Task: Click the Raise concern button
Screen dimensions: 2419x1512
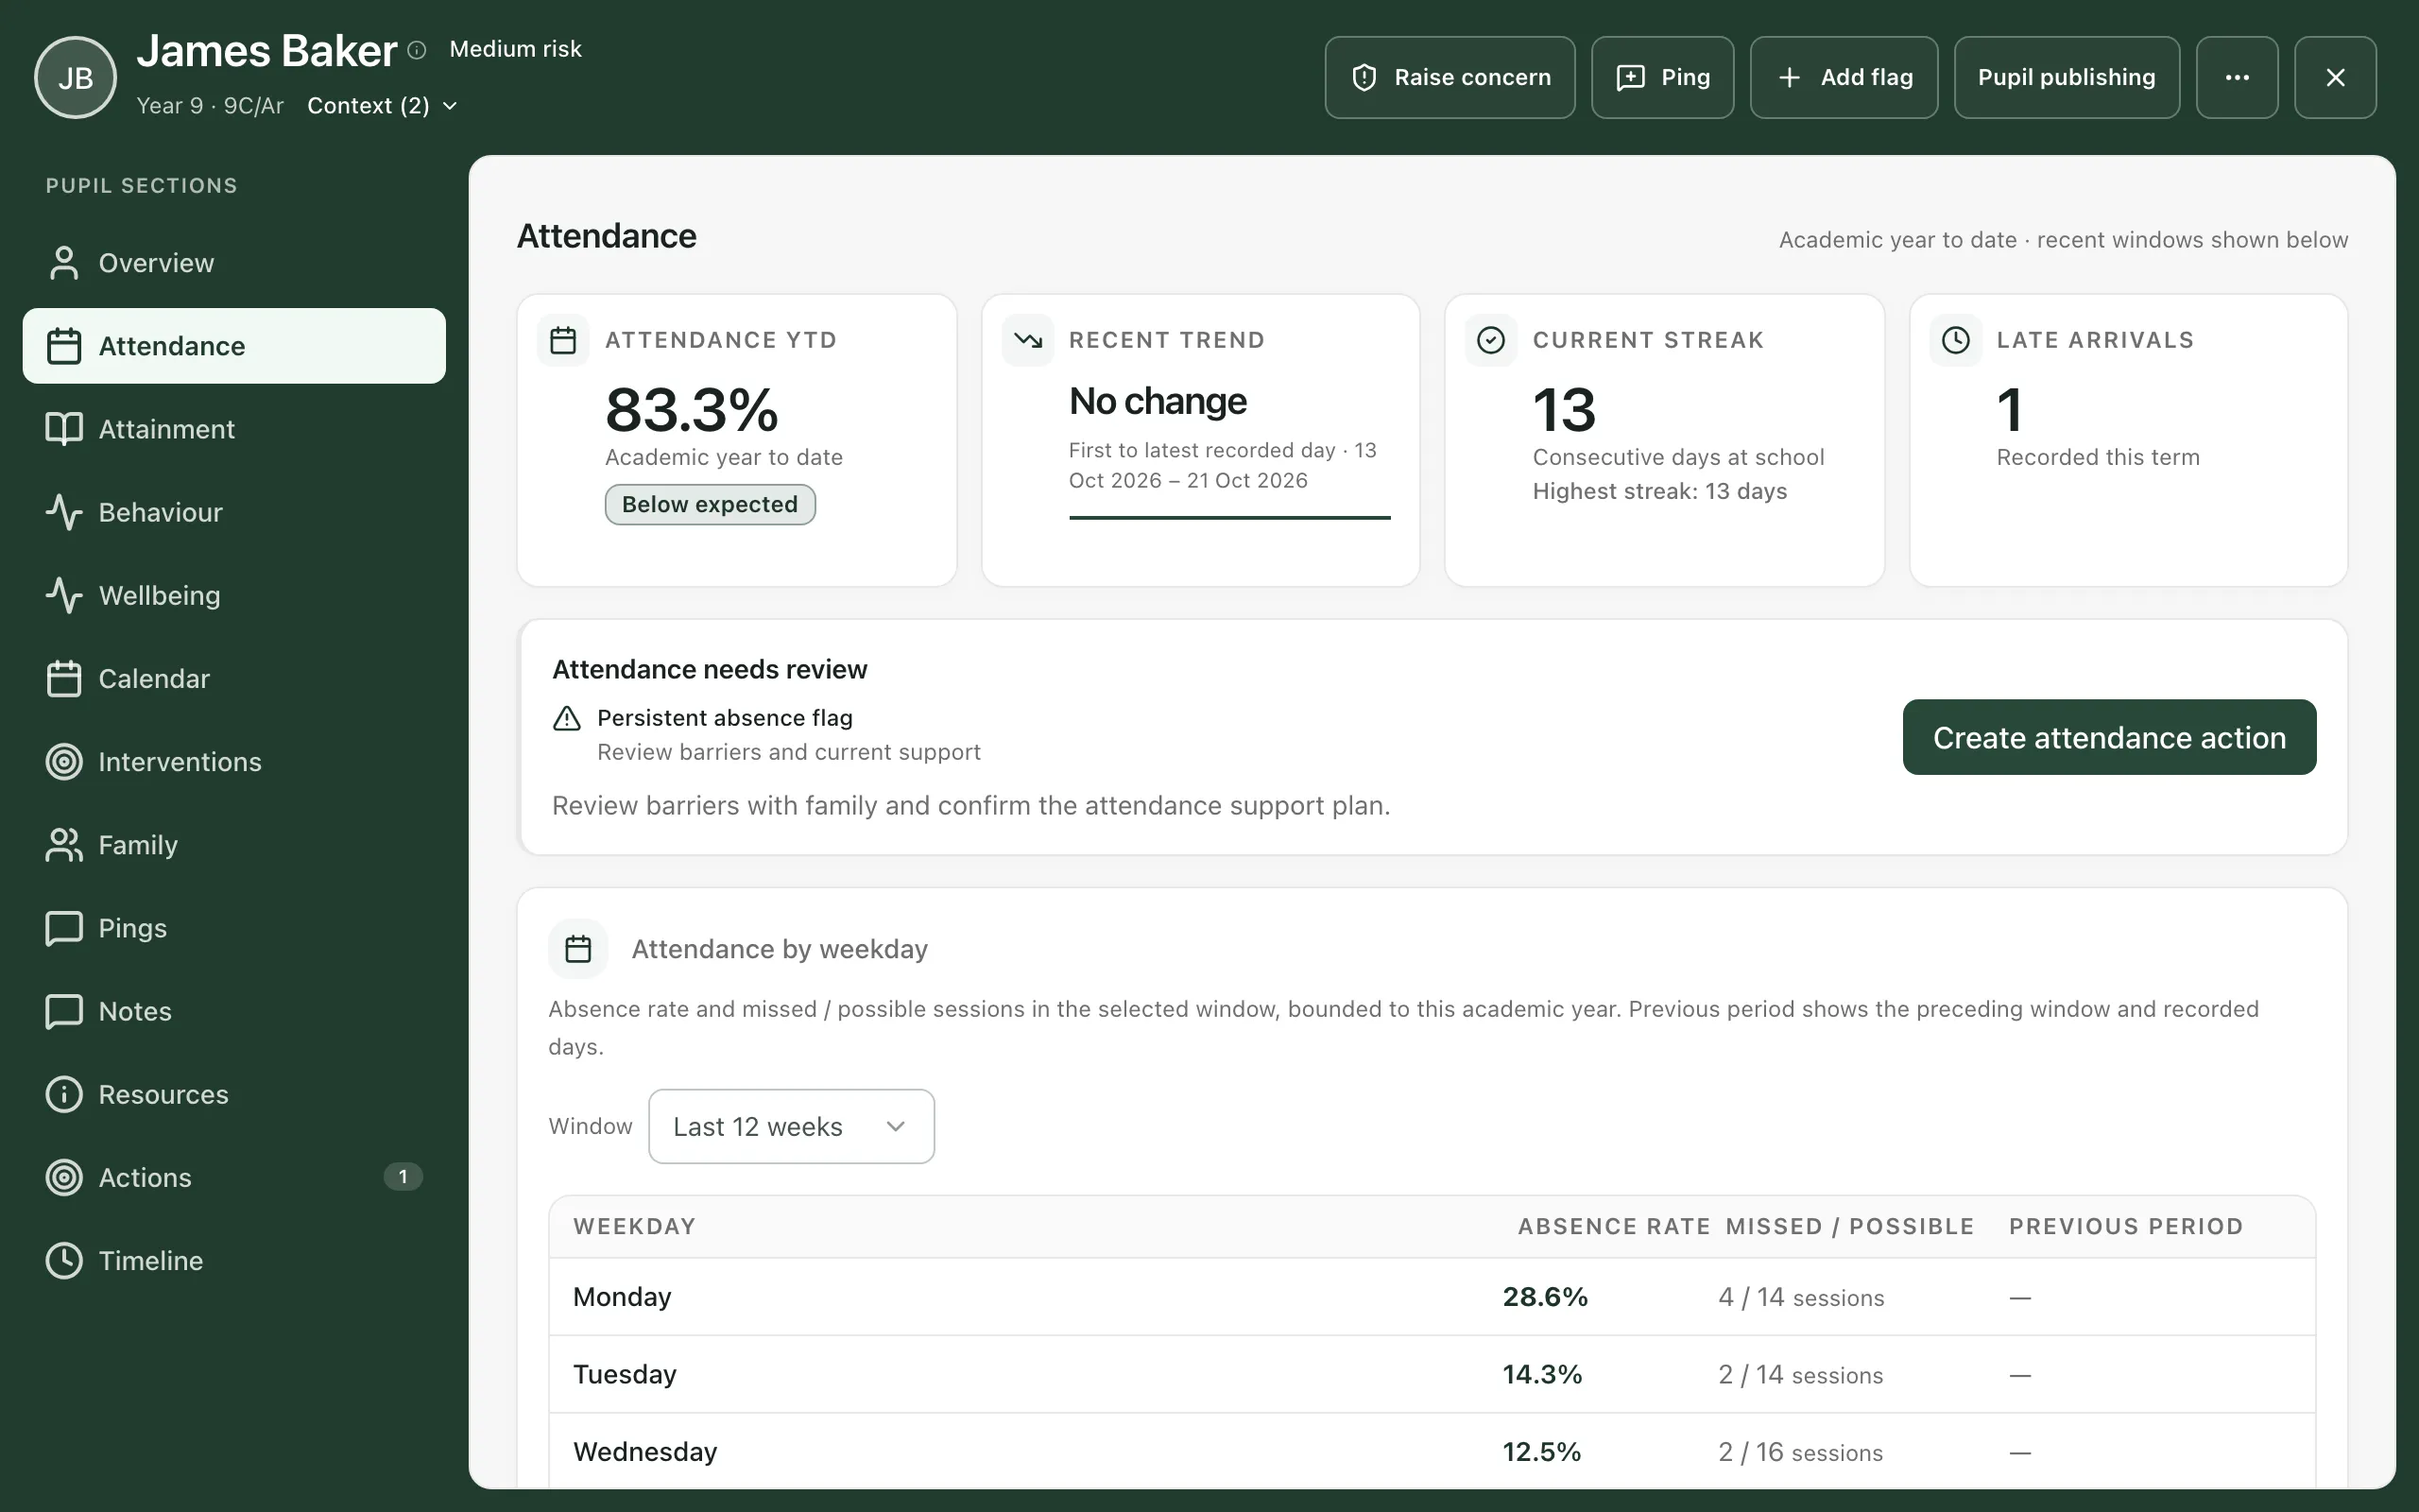Action: [x=1450, y=77]
